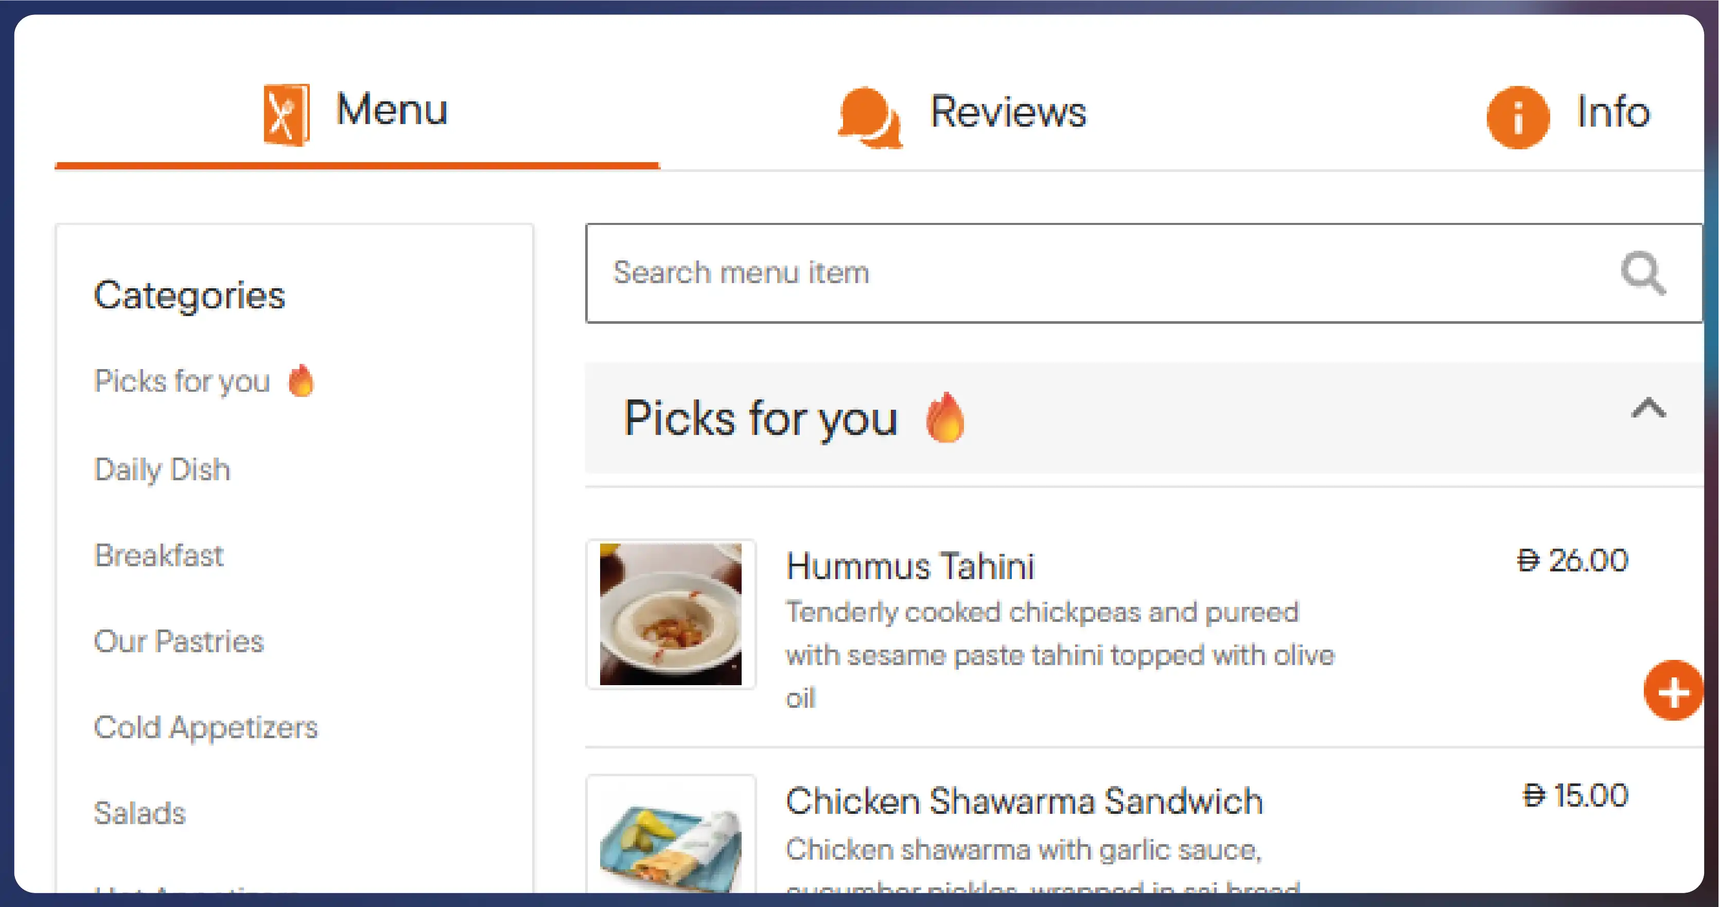Switch to the Reviews tab
Screen dimensions: 1719x907
point(1008,112)
